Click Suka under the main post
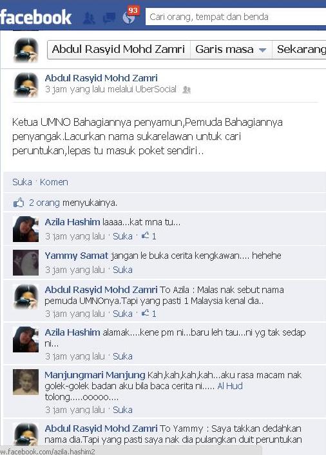 (22, 182)
